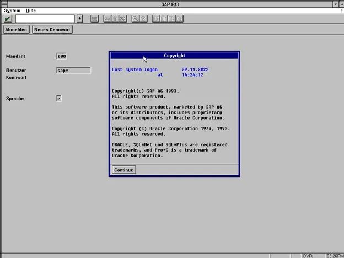Click the Benutzer input field

pyautogui.click(x=73, y=71)
